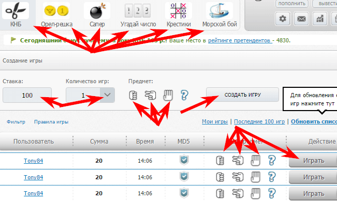Check the MD5 shield in the first row

184,160
